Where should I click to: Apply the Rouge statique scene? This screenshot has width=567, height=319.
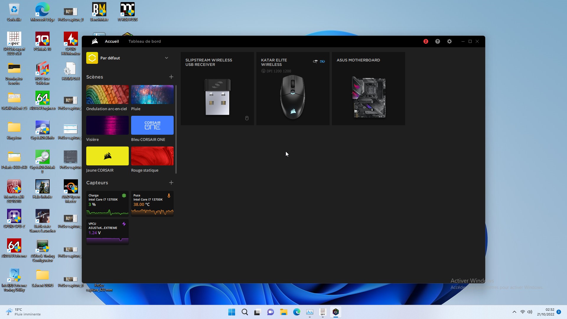tap(152, 156)
